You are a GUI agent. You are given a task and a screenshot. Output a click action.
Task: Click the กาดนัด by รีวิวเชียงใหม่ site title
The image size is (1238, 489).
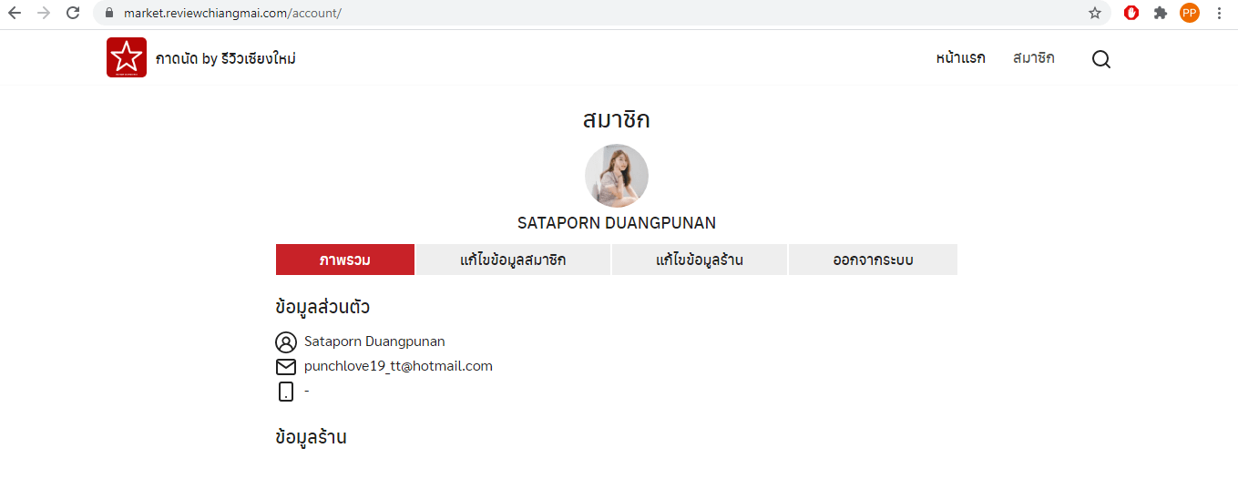pyautogui.click(x=226, y=58)
